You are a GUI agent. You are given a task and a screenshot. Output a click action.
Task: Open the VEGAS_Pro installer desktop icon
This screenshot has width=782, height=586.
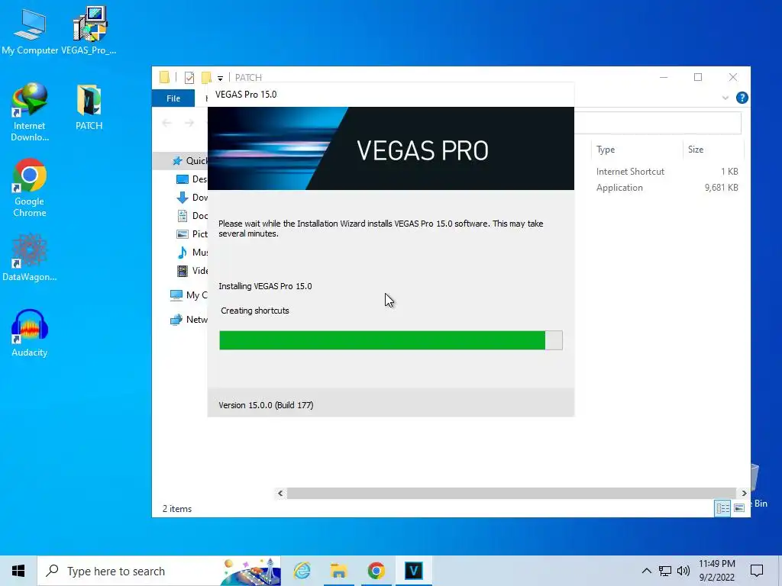[x=89, y=31]
